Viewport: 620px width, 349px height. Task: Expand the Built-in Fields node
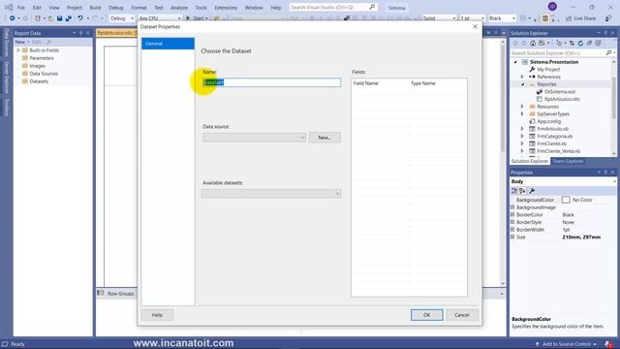(x=17, y=50)
